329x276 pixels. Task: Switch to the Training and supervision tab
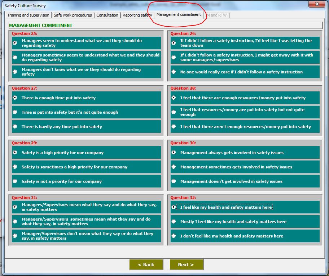point(28,15)
